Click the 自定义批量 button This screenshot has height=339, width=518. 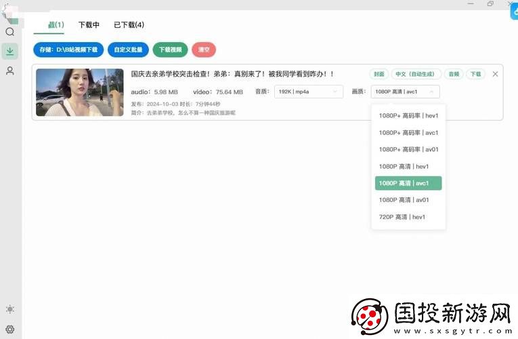128,49
